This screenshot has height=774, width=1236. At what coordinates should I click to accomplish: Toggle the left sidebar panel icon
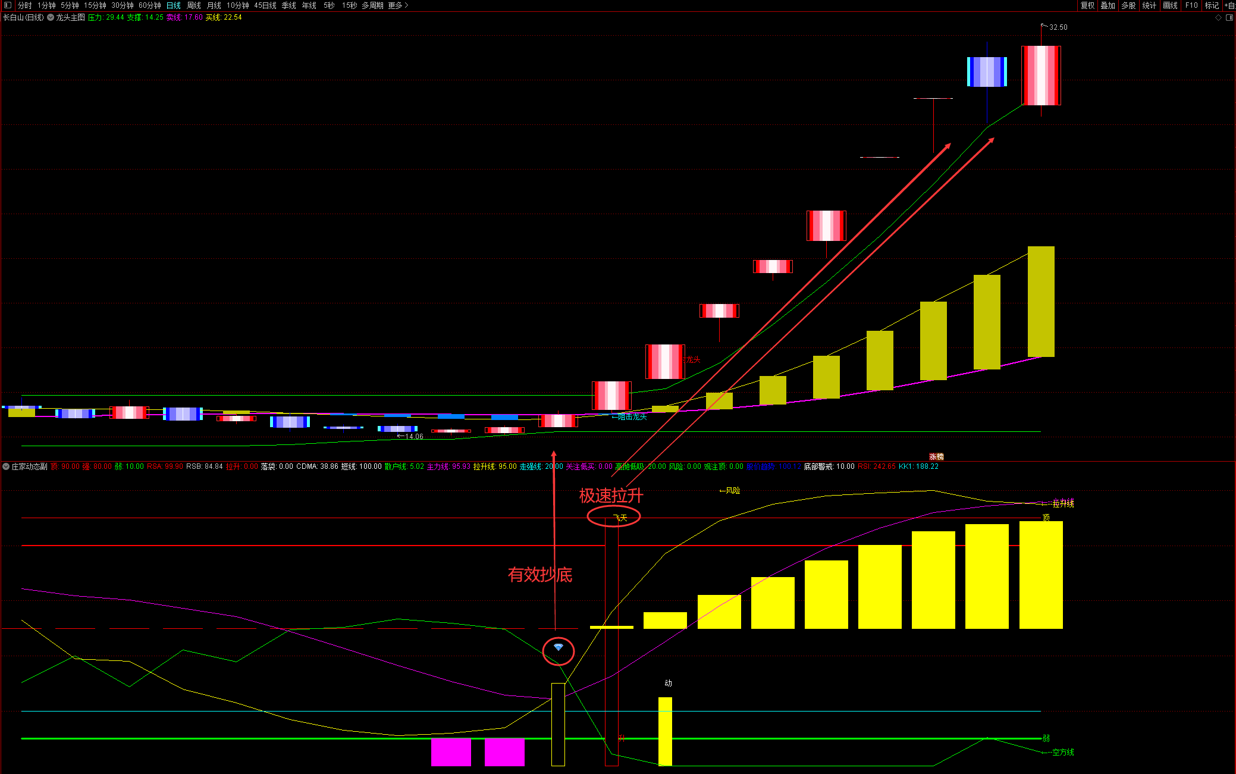(8, 5)
